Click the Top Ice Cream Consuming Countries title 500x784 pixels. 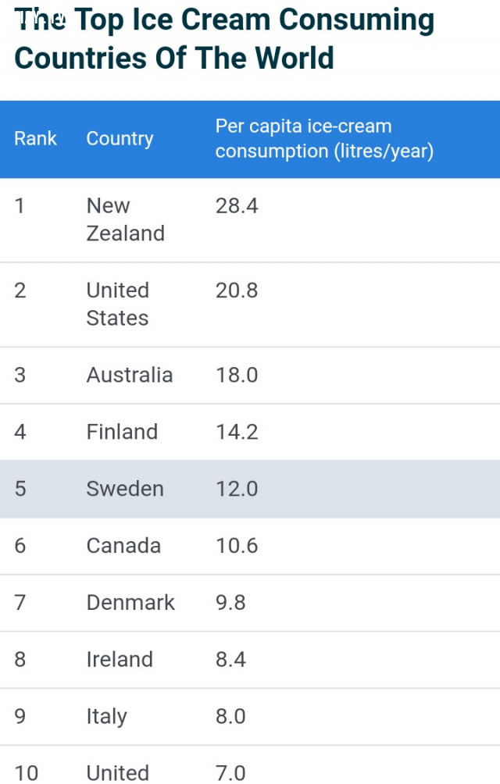pyautogui.click(x=224, y=39)
